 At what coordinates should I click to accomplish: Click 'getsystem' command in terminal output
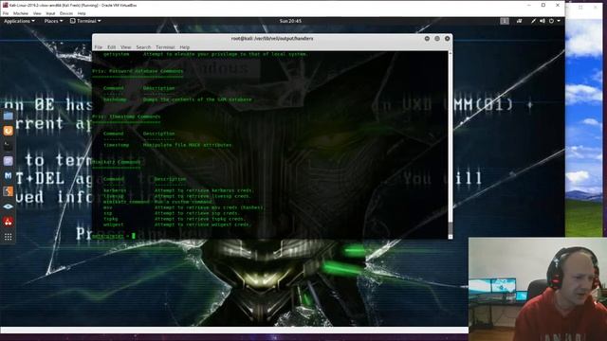click(116, 54)
